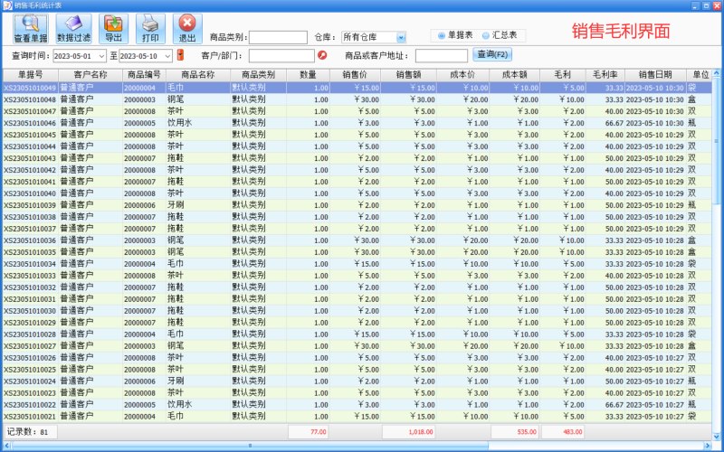Sort by the 销售价 column header

[x=355, y=75]
